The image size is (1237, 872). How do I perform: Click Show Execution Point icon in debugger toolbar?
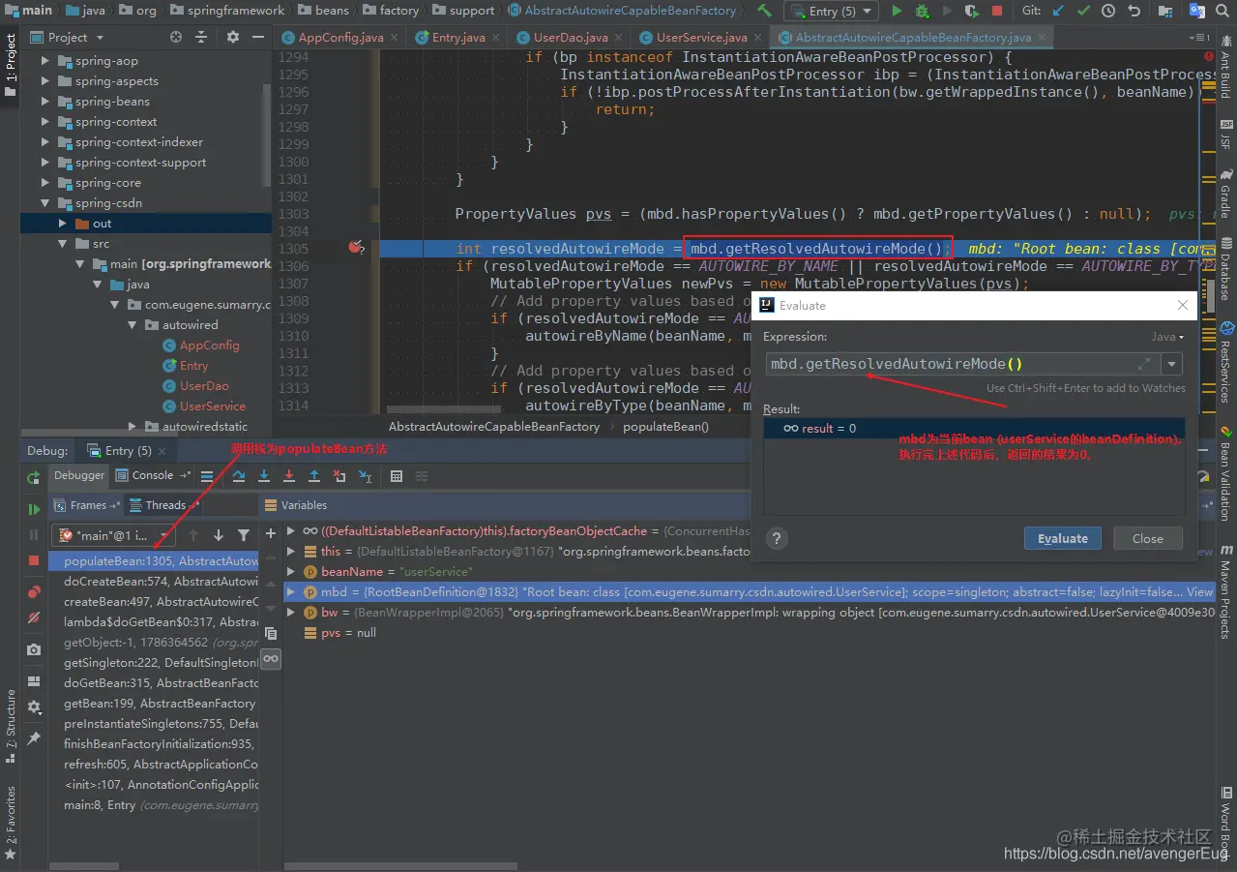[x=207, y=476]
